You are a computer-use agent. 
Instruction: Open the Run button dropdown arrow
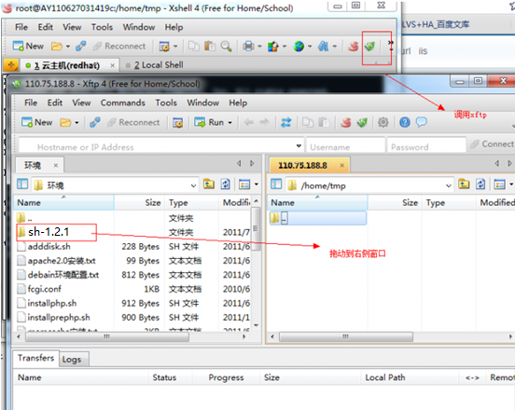click(x=230, y=123)
